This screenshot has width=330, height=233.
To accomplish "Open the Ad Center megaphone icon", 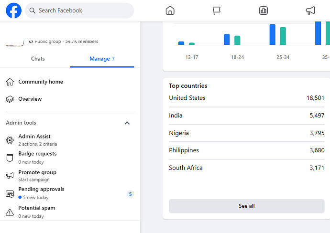I will pyautogui.click(x=310, y=11).
